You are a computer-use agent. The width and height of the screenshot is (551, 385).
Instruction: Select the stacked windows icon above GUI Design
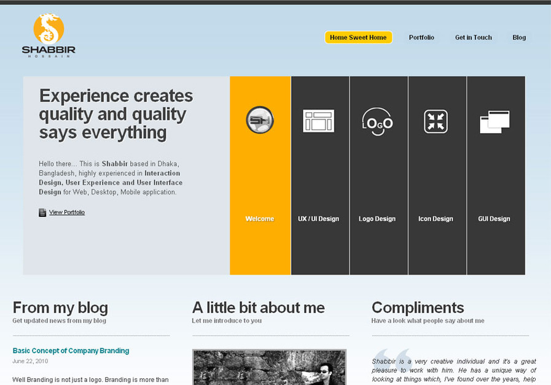click(x=494, y=120)
